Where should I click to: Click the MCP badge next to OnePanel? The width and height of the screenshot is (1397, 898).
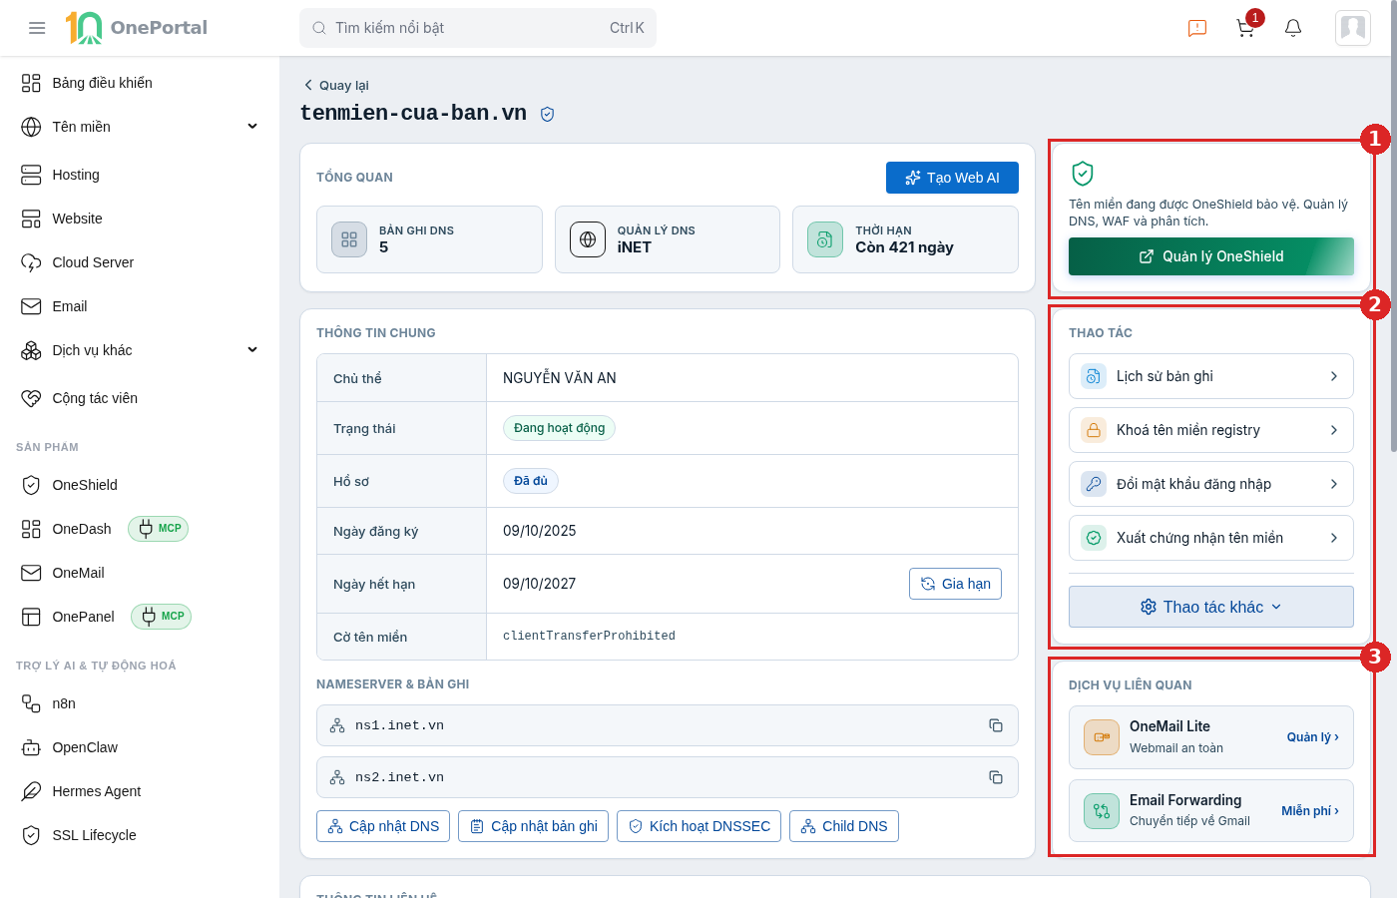click(162, 617)
